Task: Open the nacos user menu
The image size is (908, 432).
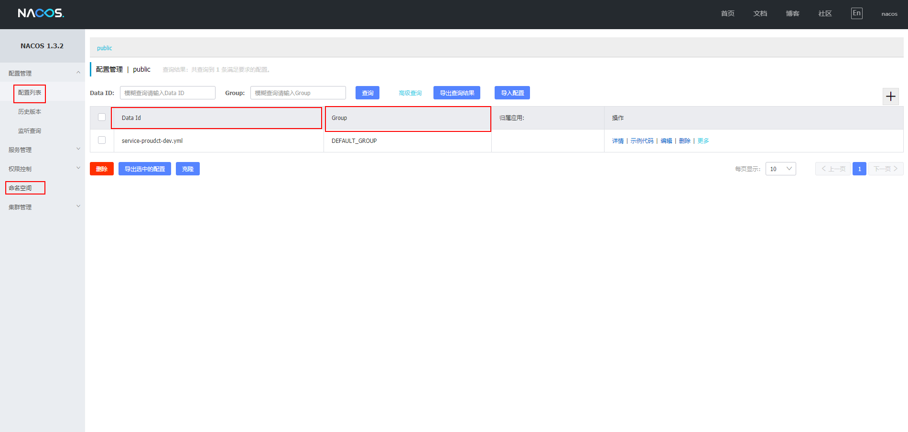Action: 889,14
